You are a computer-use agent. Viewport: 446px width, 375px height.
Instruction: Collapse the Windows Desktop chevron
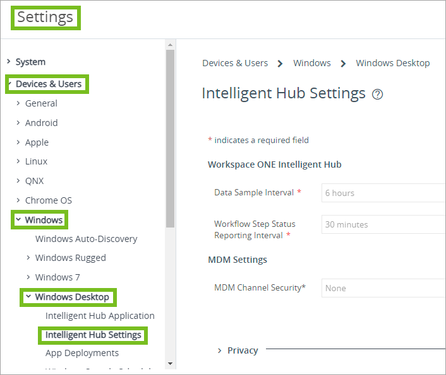tap(28, 296)
